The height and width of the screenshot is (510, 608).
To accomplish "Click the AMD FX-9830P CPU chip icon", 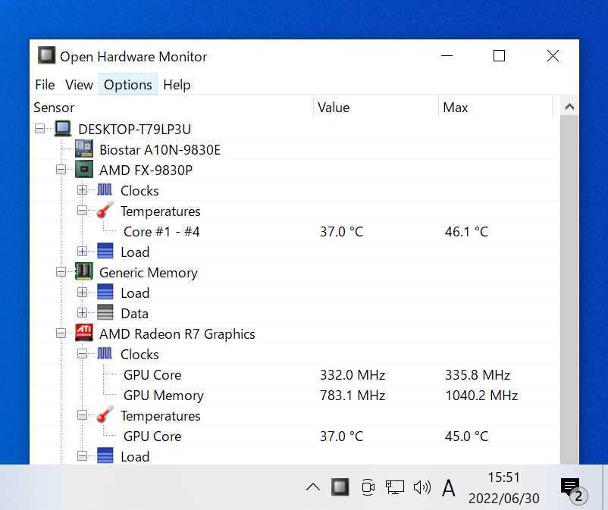I will coord(83,169).
